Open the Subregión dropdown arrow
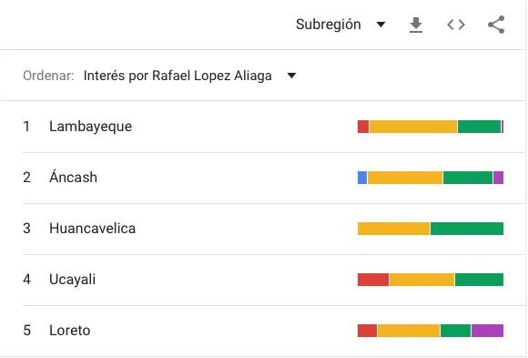The height and width of the screenshot is (358, 528). pos(381,25)
